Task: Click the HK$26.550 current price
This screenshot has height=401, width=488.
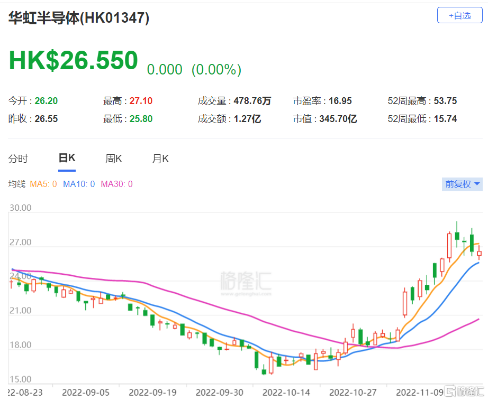Action: pyautogui.click(x=73, y=60)
